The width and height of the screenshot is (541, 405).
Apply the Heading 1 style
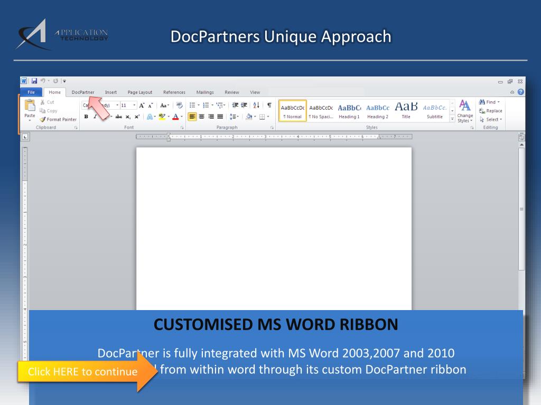pyautogui.click(x=349, y=111)
